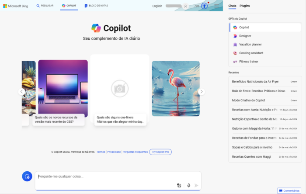The width and height of the screenshot is (306, 194).
Task: Select the hilarious one-liners prompt
Action: [x=120, y=120]
